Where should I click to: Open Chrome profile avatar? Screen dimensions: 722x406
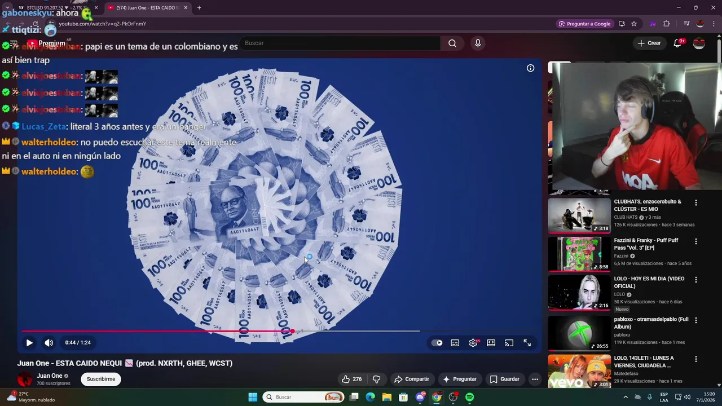[x=700, y=24]
